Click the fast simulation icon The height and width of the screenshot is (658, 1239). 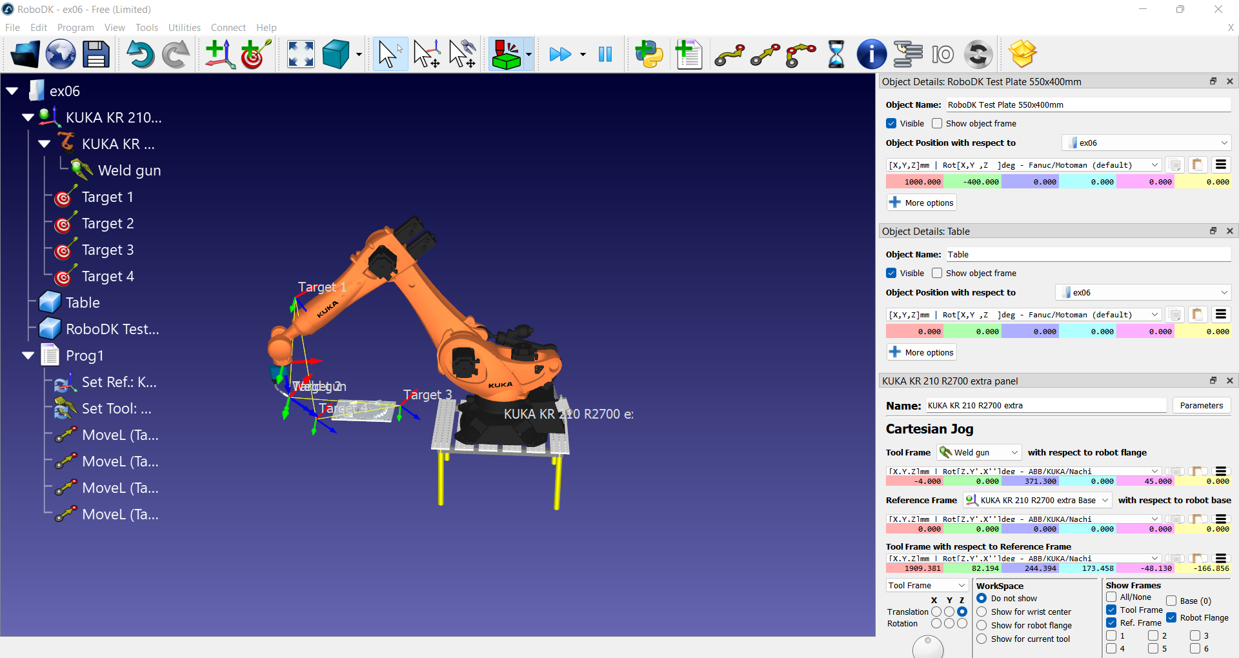tap(560, 54)
